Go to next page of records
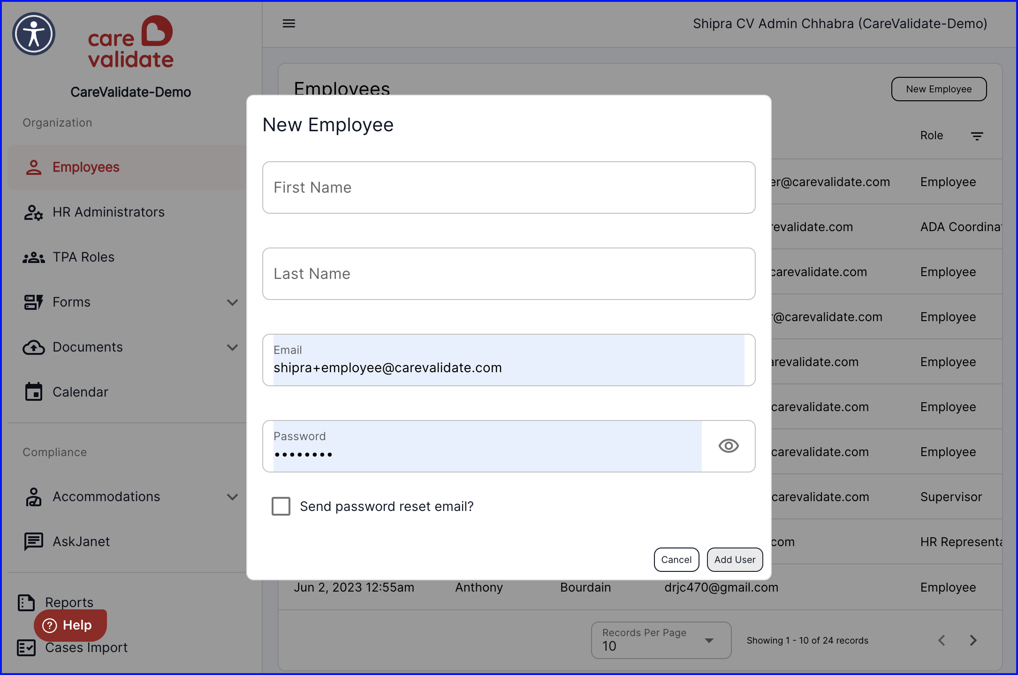Image resolution: width=1018 pixels, height=675 pixels. (x=973, y=640)
